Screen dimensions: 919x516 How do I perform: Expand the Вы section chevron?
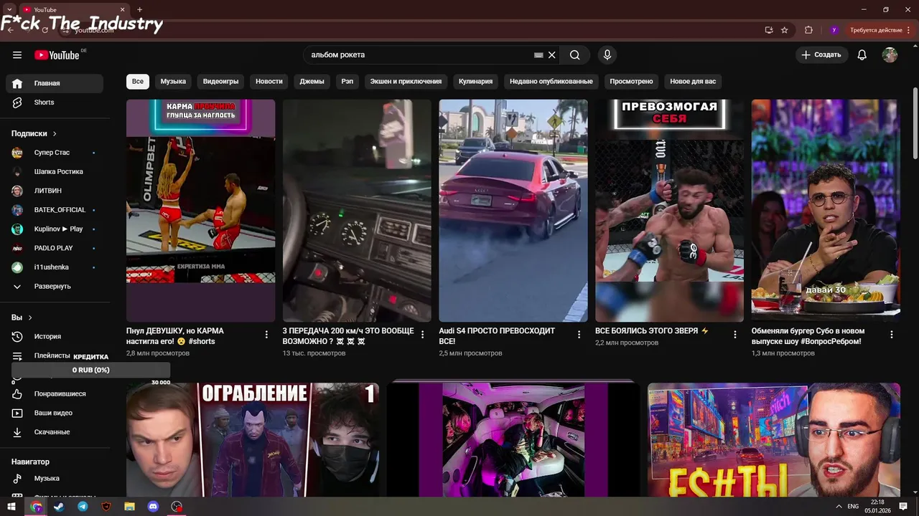coord(30,317)
